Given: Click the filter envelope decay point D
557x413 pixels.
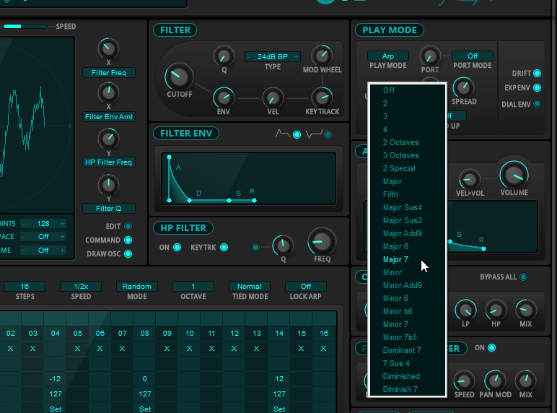Looking at the screenshot, I should point(189,201).
